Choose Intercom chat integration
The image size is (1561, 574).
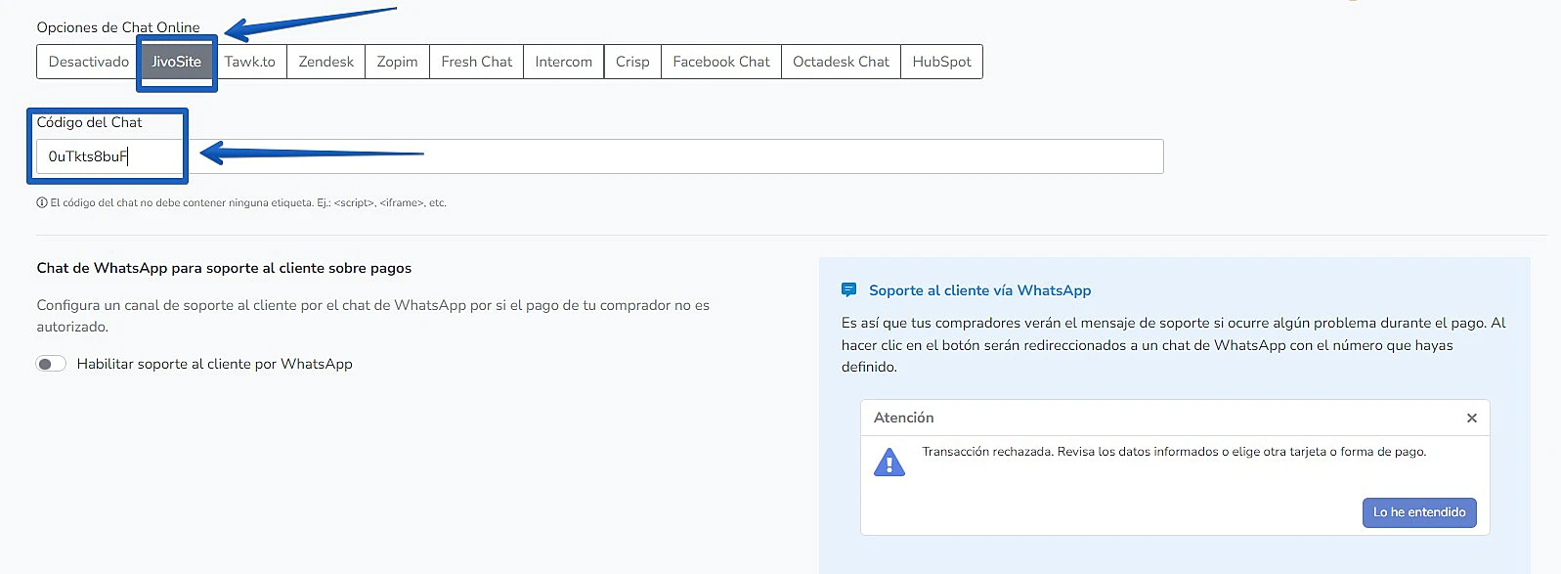(563, 62)
